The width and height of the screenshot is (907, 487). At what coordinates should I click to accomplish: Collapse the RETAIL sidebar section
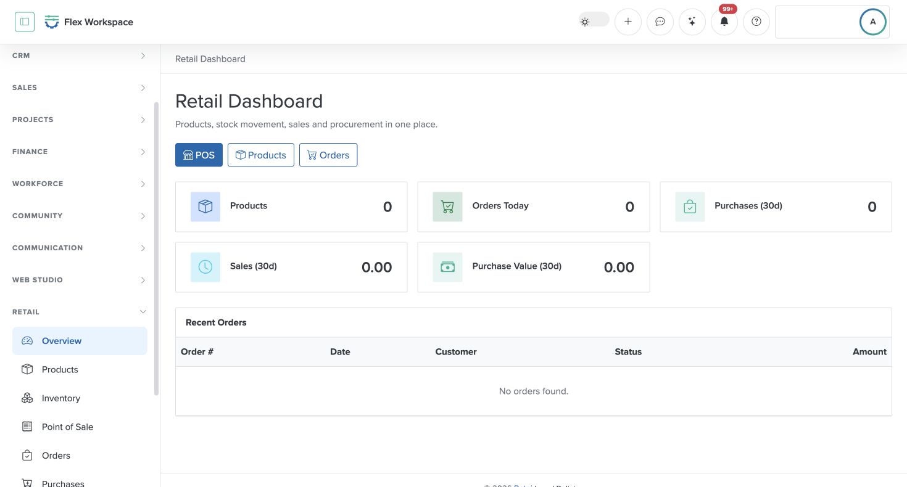[x=80, y=312]
